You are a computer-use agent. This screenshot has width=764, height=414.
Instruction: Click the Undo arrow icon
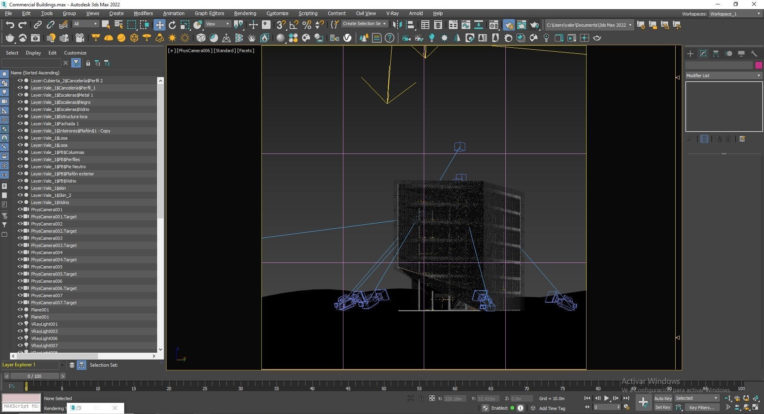pos(10,25)
